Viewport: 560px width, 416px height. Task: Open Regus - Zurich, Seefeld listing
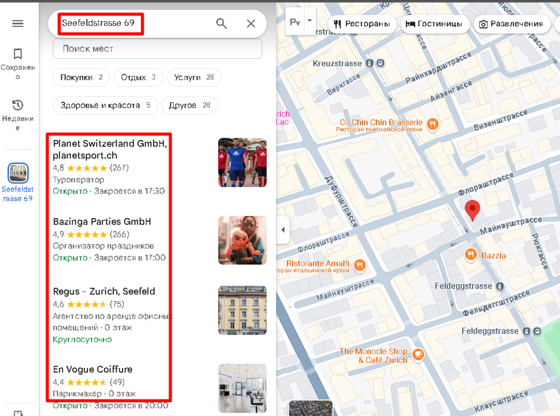104,291
